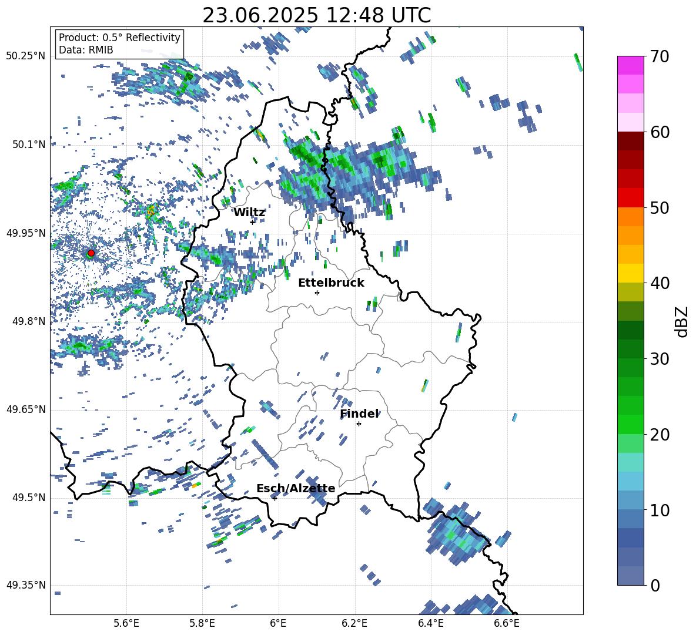This screenshot has height=635, width=696.
Task: Click the 49.35°N latitude label
Action: [x=26, y=585]
